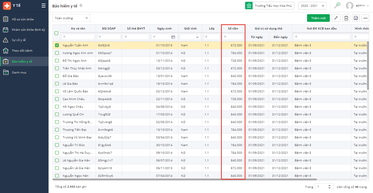The image size is (373, 193).
Task: Toggle the select-all checkbox in table header
Action: tap(56, 33)
